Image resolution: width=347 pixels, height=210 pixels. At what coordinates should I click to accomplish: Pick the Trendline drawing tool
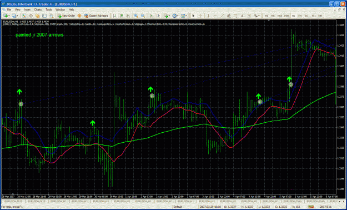pos(222,16)
